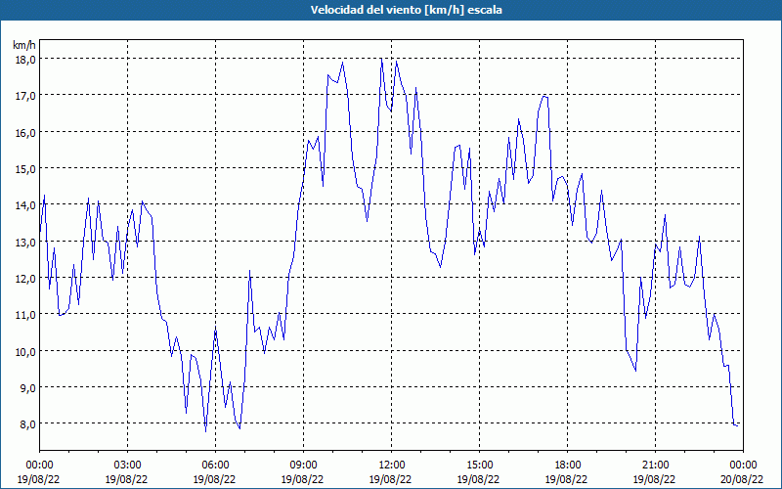Click the 'km/h' unit label
This screenshot has width=782, height=489.
click(23, 45)
